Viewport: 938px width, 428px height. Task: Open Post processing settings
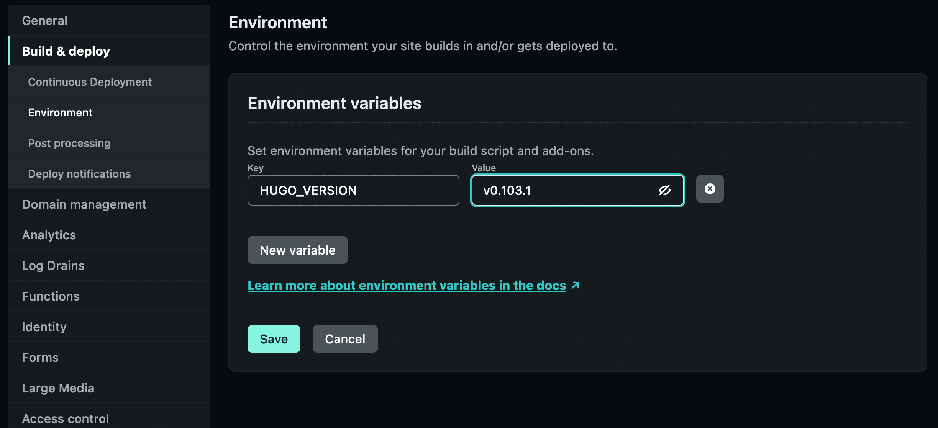click(69, 143)
